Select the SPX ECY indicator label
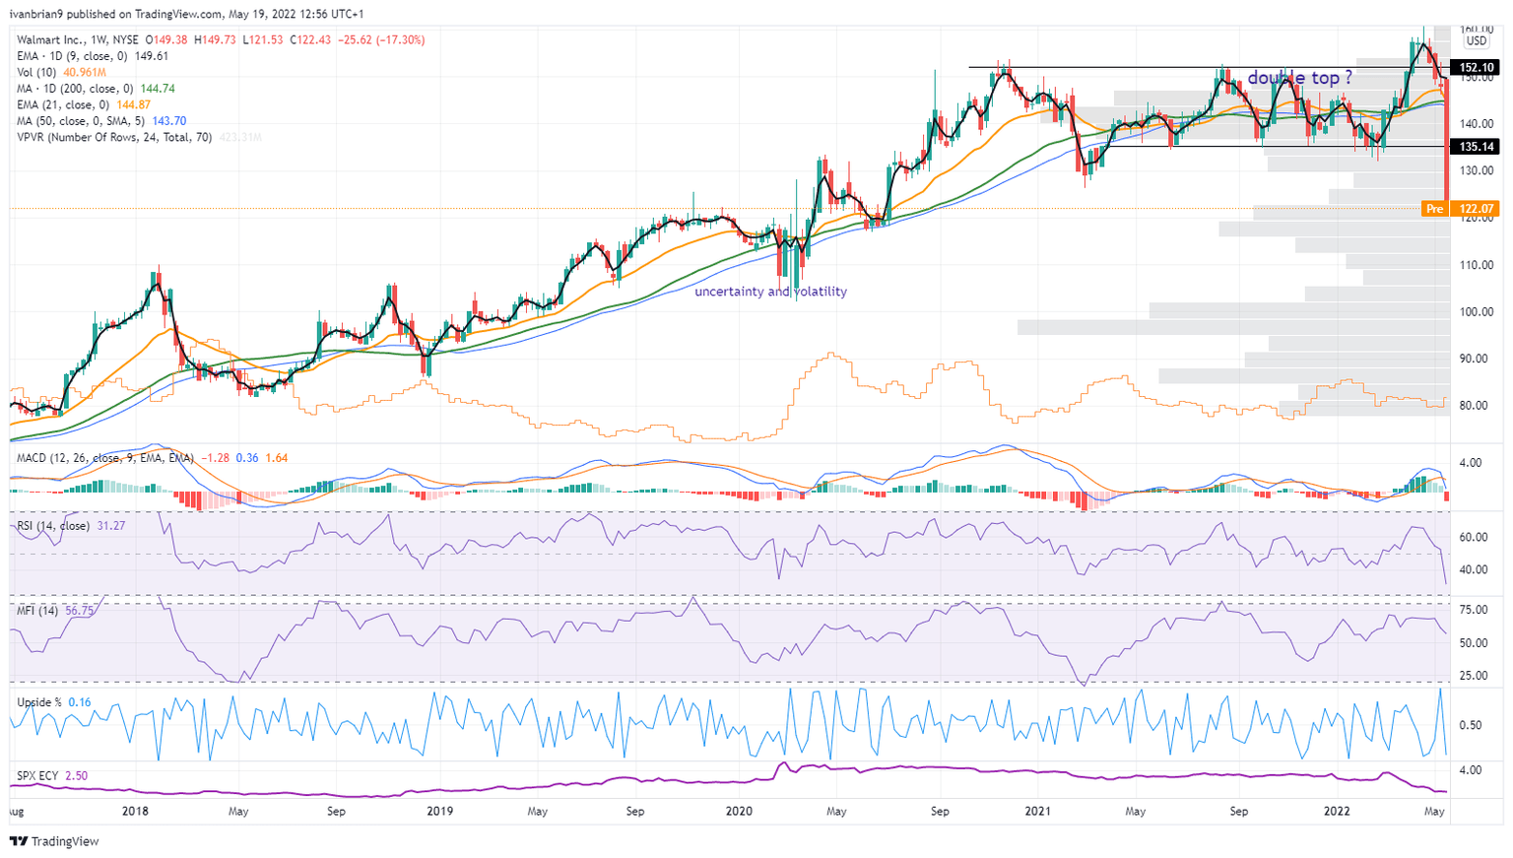Image resolution: width=1513 pixels, height=858 pixels. point(38,776)
